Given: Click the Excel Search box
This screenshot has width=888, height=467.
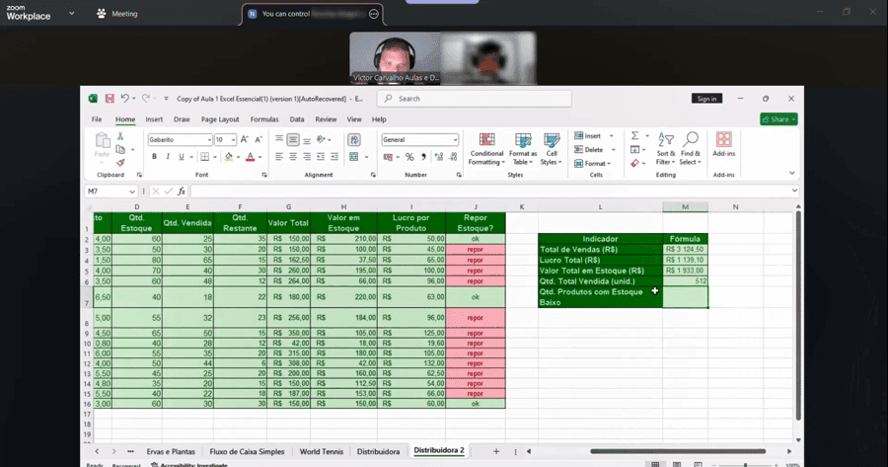Looking at the screenshot, I should [475, 99].
